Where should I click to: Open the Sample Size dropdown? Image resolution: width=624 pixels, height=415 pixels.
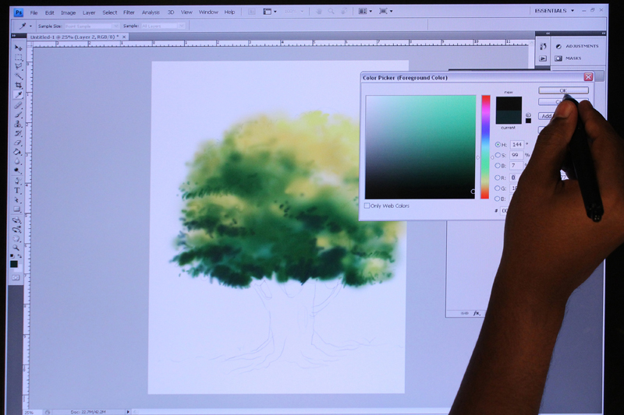91,26
